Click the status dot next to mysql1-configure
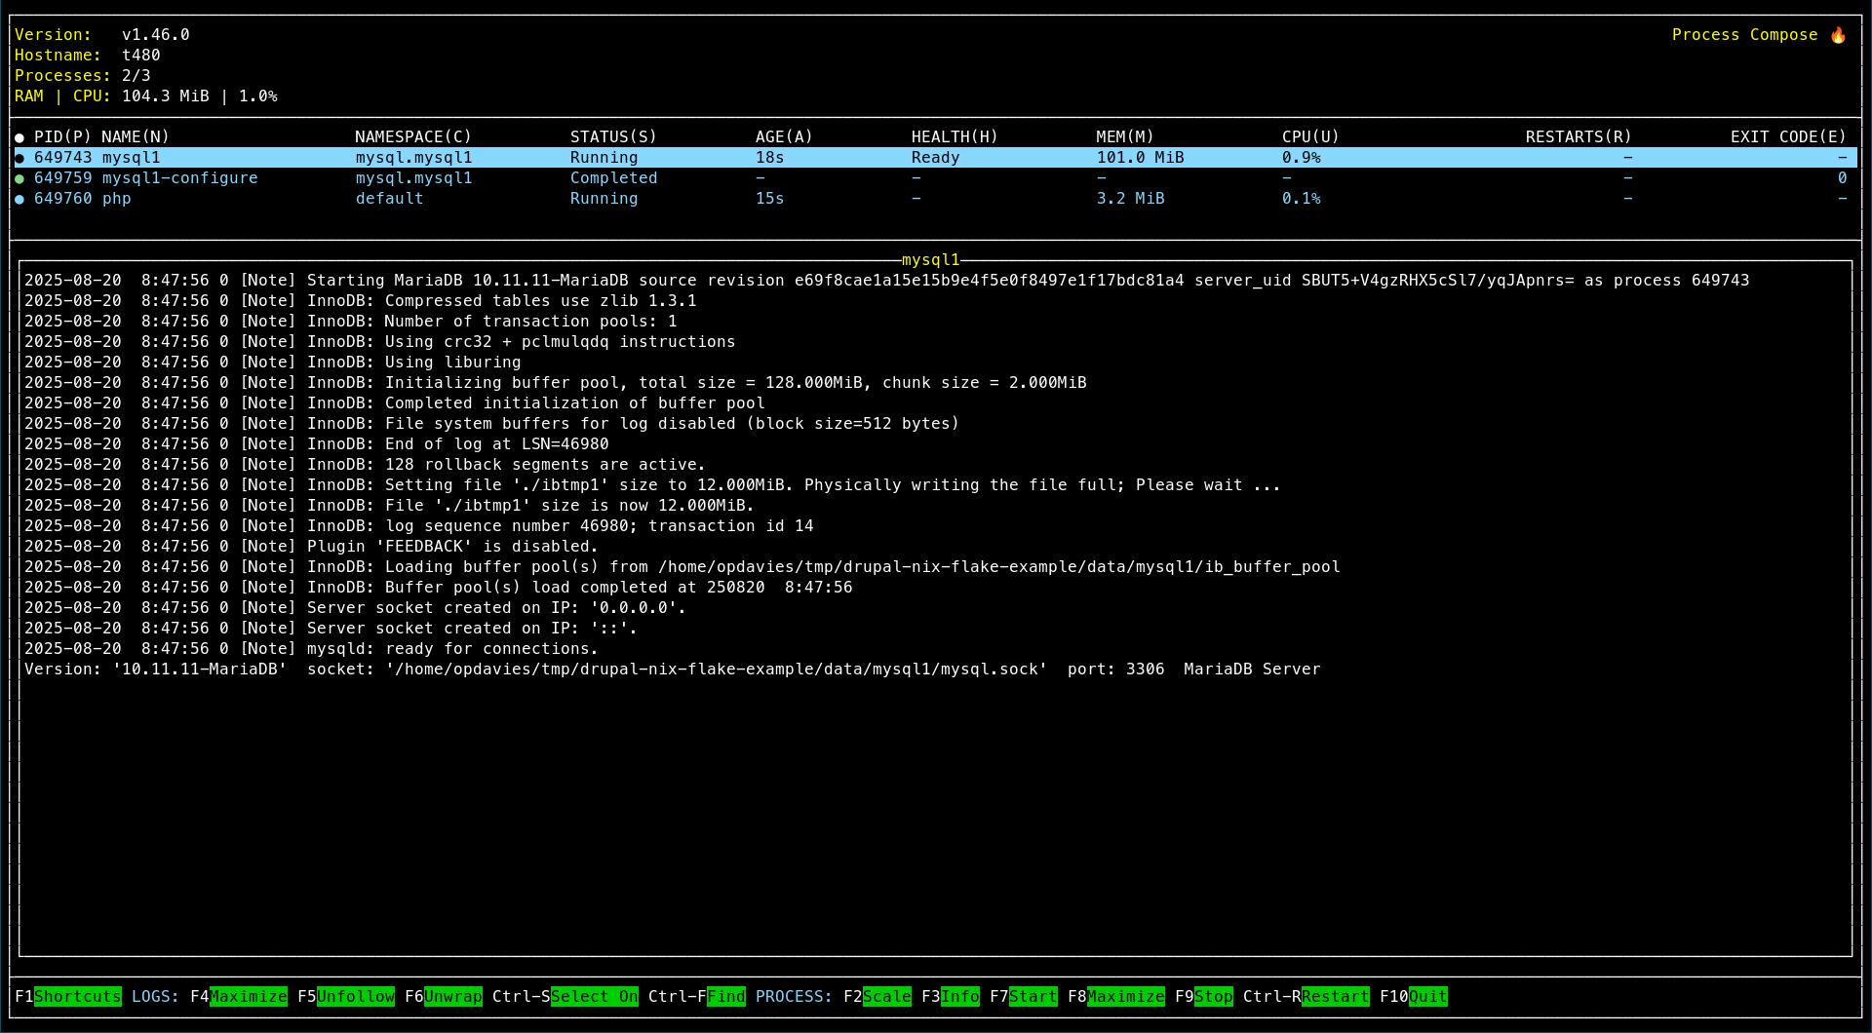Viewport: 1872px width, 1033px height. [x=19, y=178]
